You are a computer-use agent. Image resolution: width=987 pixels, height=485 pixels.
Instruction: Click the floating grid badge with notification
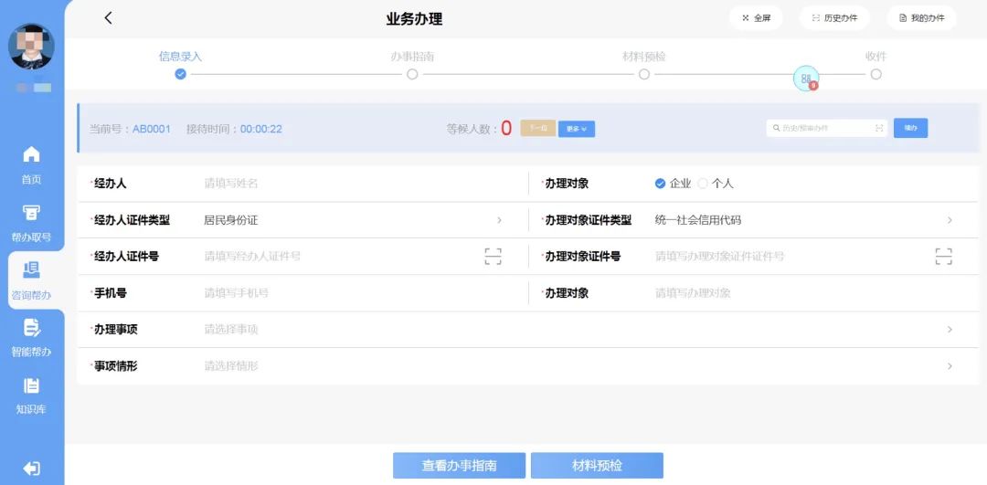point(806,79)
